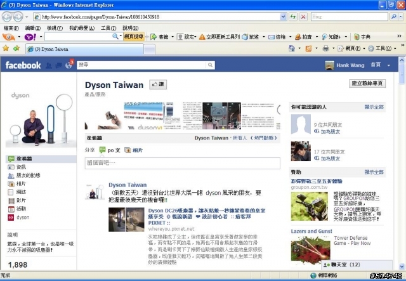Open 彩彈野戰三至五折體驗 ad link
This screenshot has height=281, width=406.
tap(317, 181)
